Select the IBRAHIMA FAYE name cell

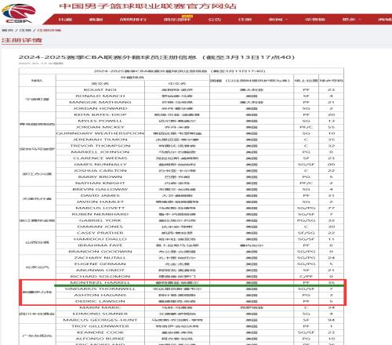100,245
